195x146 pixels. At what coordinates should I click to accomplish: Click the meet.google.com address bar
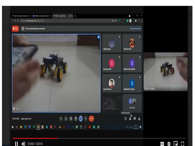click(67, 21)
